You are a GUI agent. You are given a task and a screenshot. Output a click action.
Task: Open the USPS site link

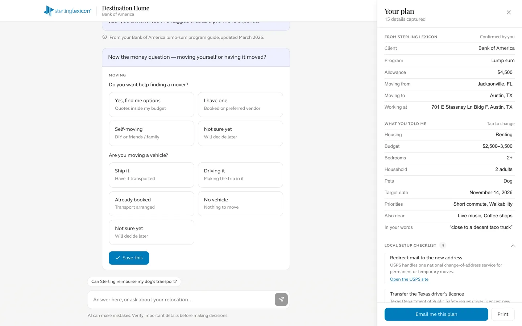click(x=409, y=279)
